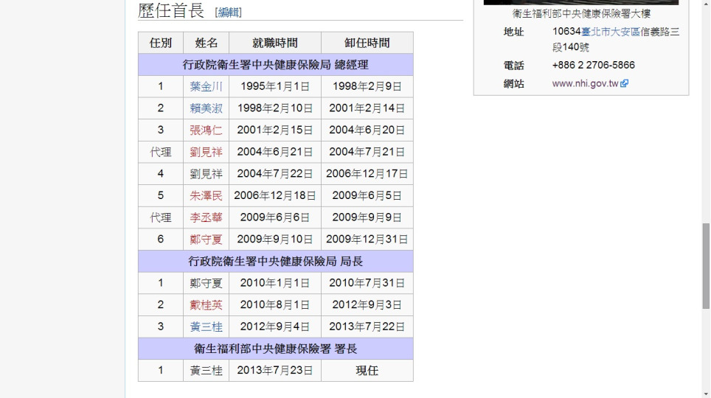Open the blue 黃三桂 article link

[x=206, y=327]
